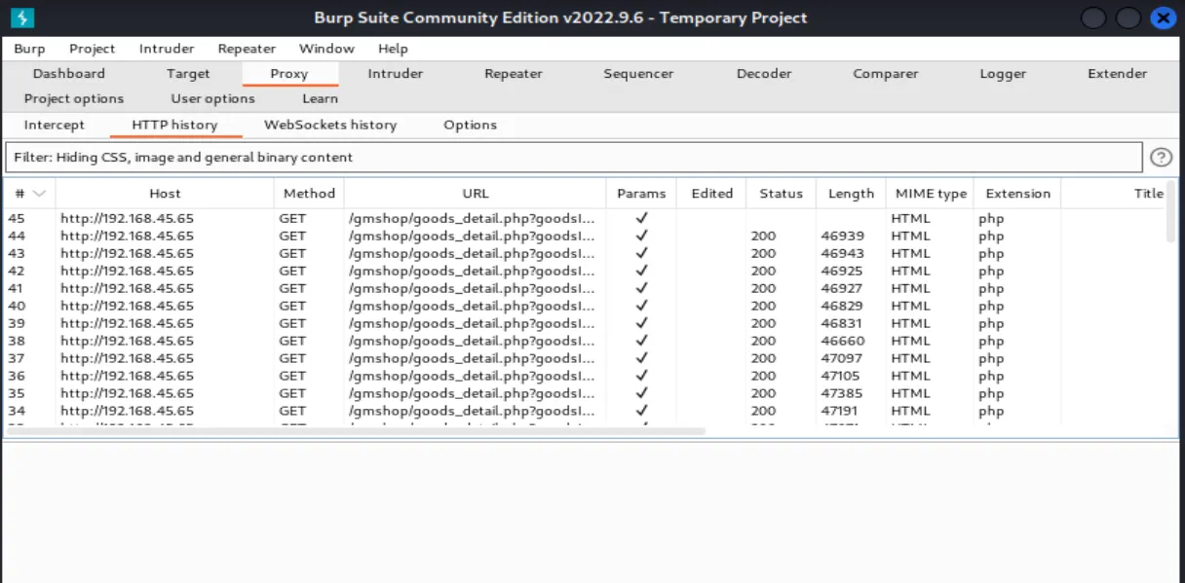Open the Repeater menu in menu bar

(247, 49)
